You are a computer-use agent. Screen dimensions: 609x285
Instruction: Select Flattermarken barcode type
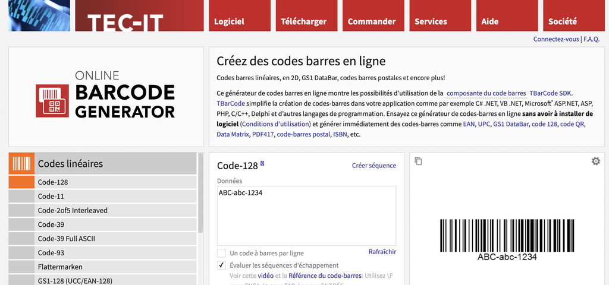coord(102,267)
